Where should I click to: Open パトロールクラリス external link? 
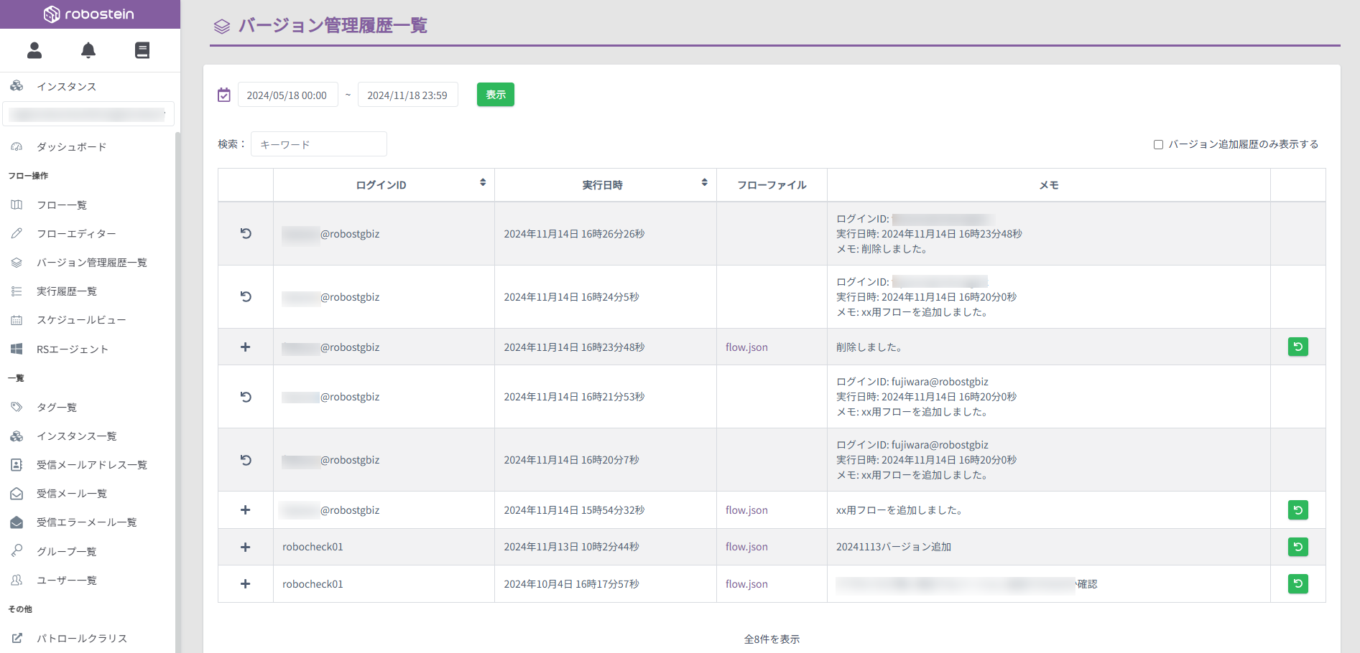81,638
